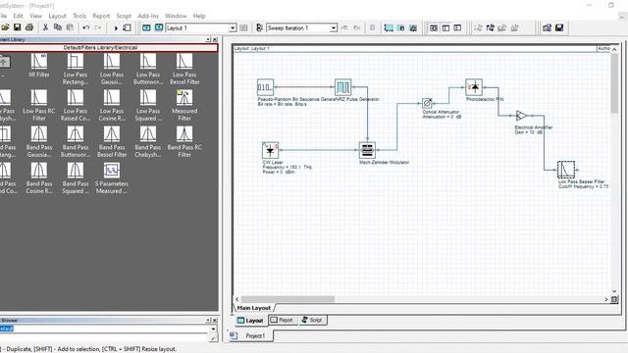Viewport: 628px width, 353px height.
Task: Run the calculation with play button
Action: pyautogui.click(x=116, y=27)
